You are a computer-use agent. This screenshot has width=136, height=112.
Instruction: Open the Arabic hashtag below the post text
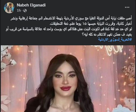(115, 39)
